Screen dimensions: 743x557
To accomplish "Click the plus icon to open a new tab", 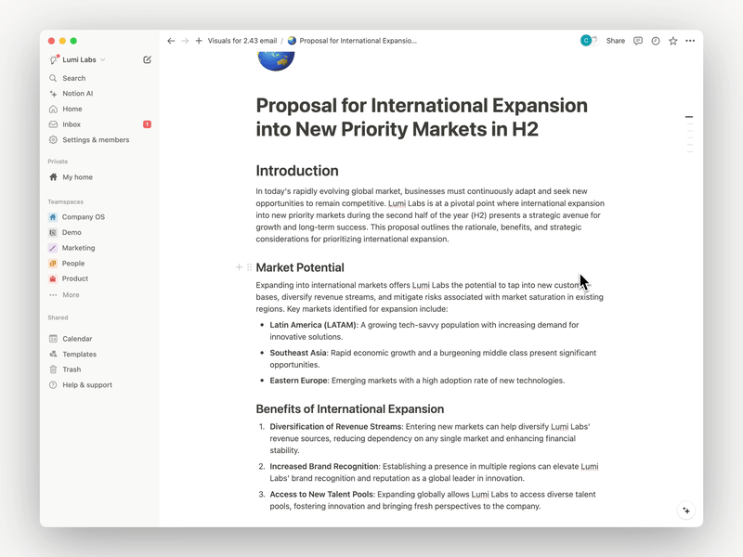I will click(x=199, y=41).
